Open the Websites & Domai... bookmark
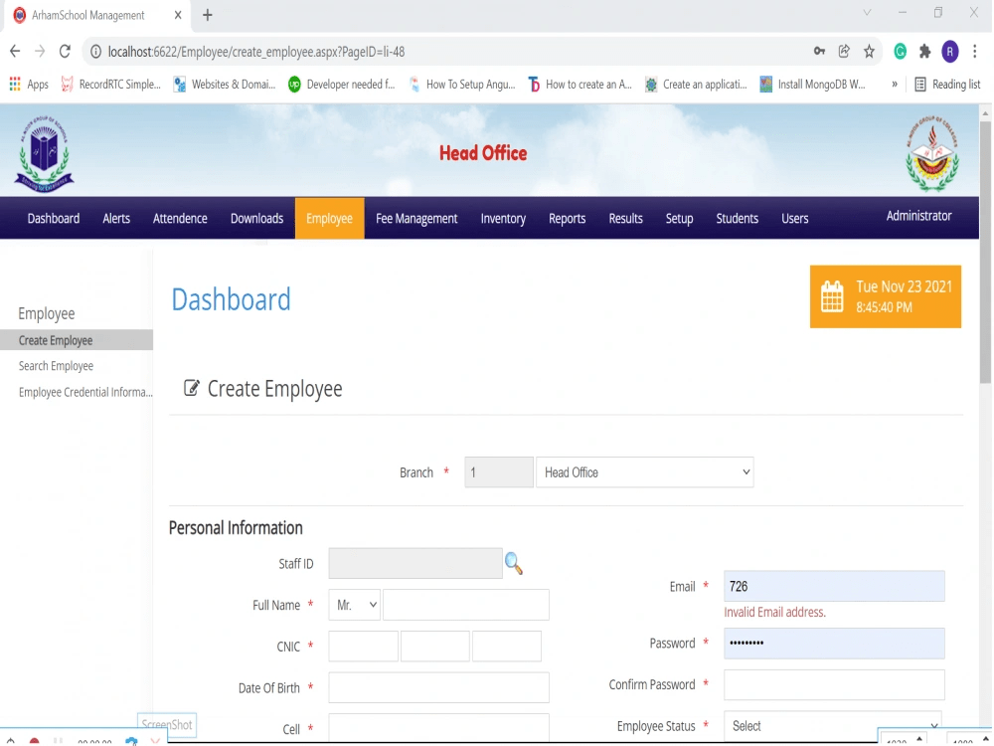This screenshot has height=746, width=994. (x=225, y=85)
